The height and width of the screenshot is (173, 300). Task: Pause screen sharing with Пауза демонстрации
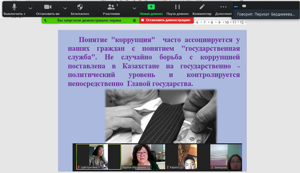(x=178, y=7)
